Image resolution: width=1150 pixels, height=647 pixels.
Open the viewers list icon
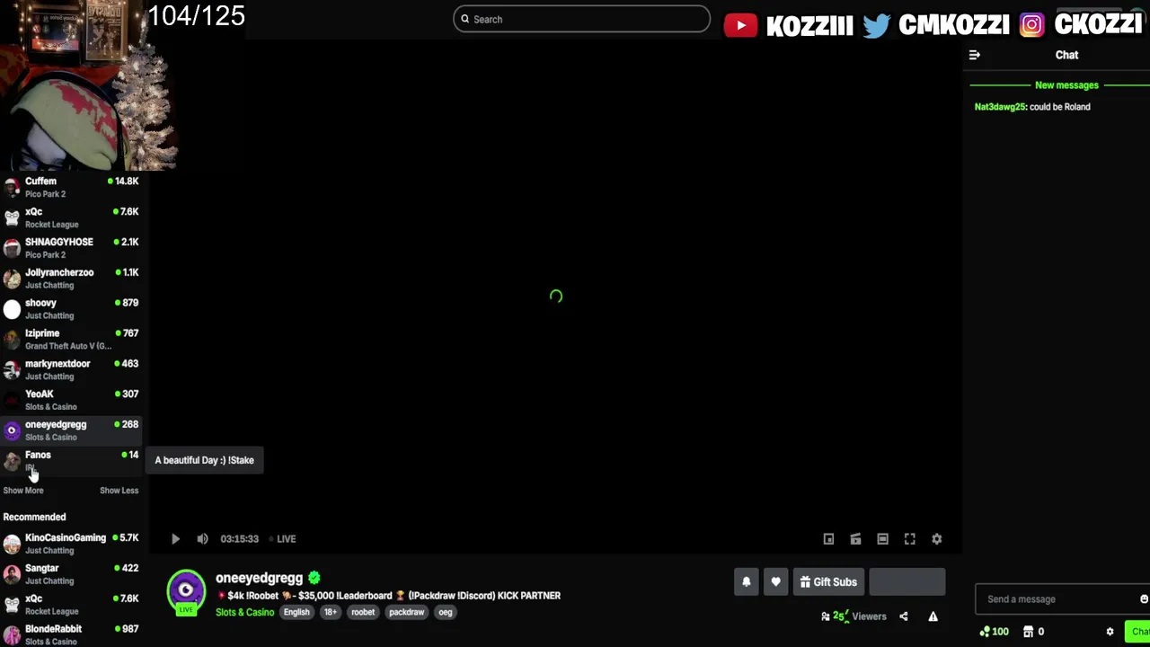825,616
